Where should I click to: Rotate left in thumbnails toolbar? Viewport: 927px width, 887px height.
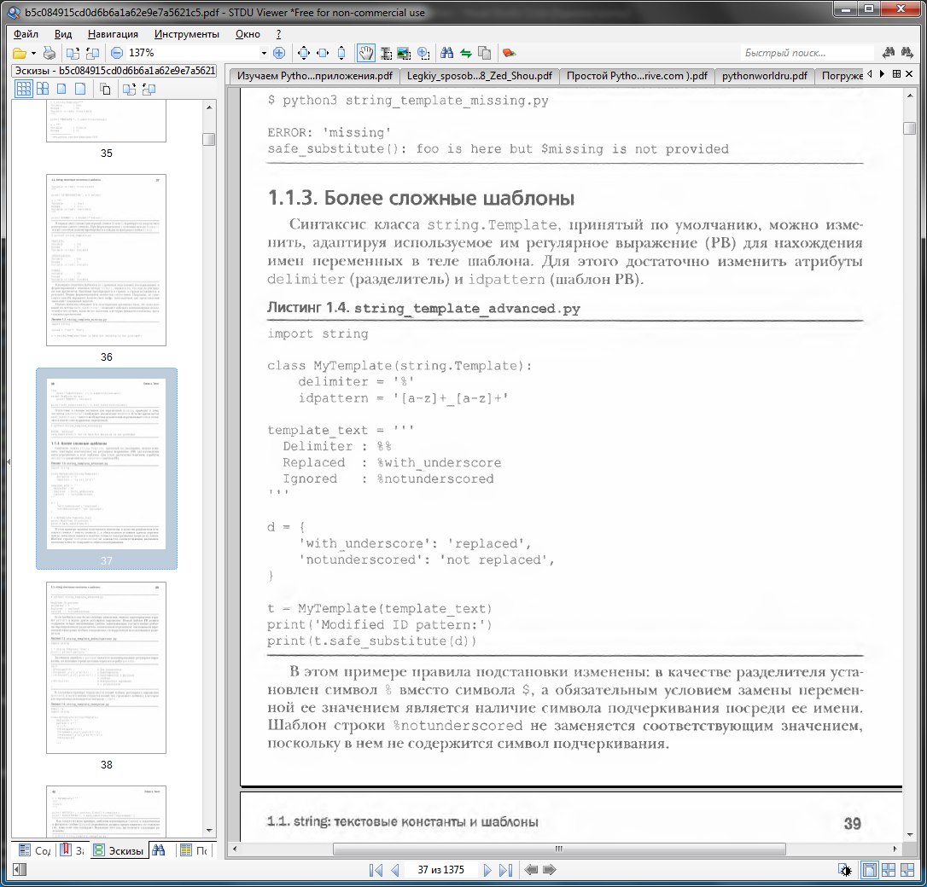click(130, 90)
